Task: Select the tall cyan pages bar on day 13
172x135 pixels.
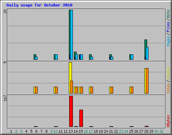Action: [72, 35]
